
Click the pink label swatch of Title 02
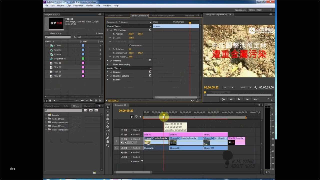coord(83,67)
